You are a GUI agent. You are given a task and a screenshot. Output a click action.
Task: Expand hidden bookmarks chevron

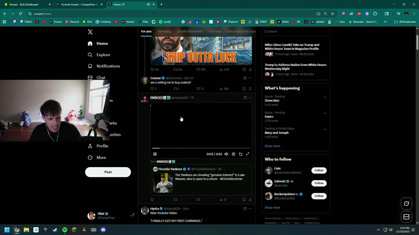pos(385,22)
